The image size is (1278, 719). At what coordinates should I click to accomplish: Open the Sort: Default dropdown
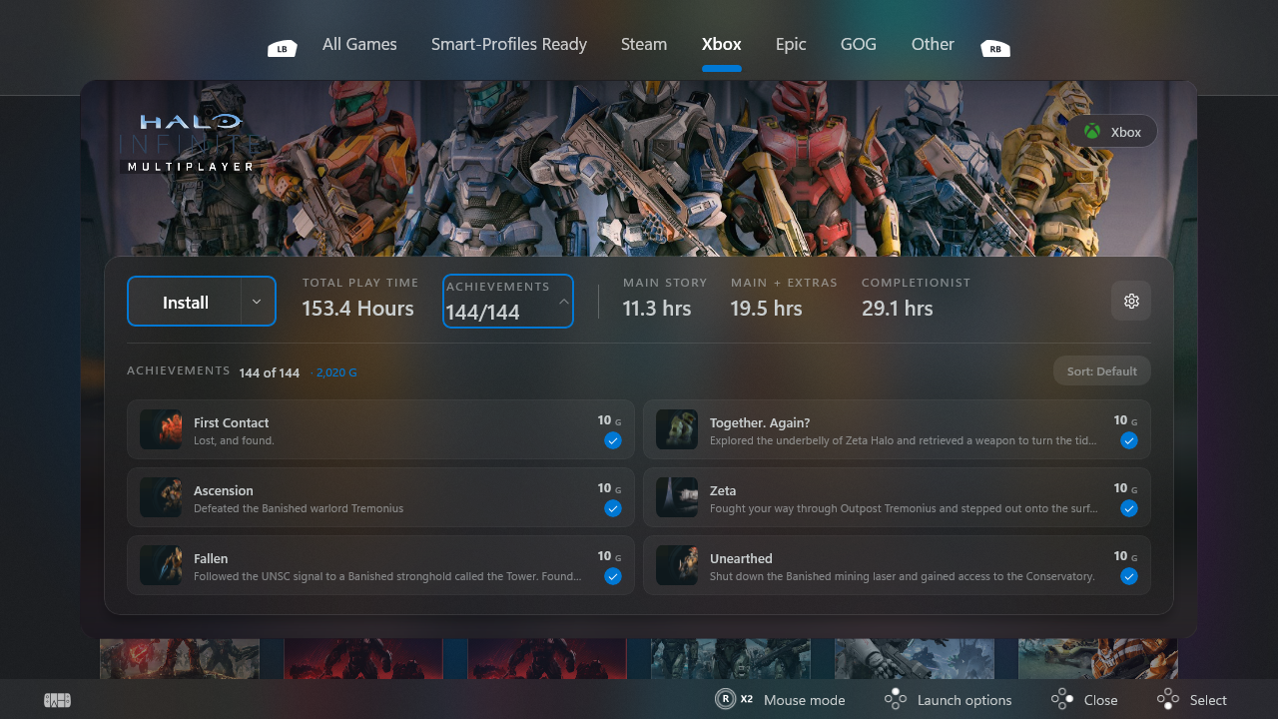pos(1102,371)
